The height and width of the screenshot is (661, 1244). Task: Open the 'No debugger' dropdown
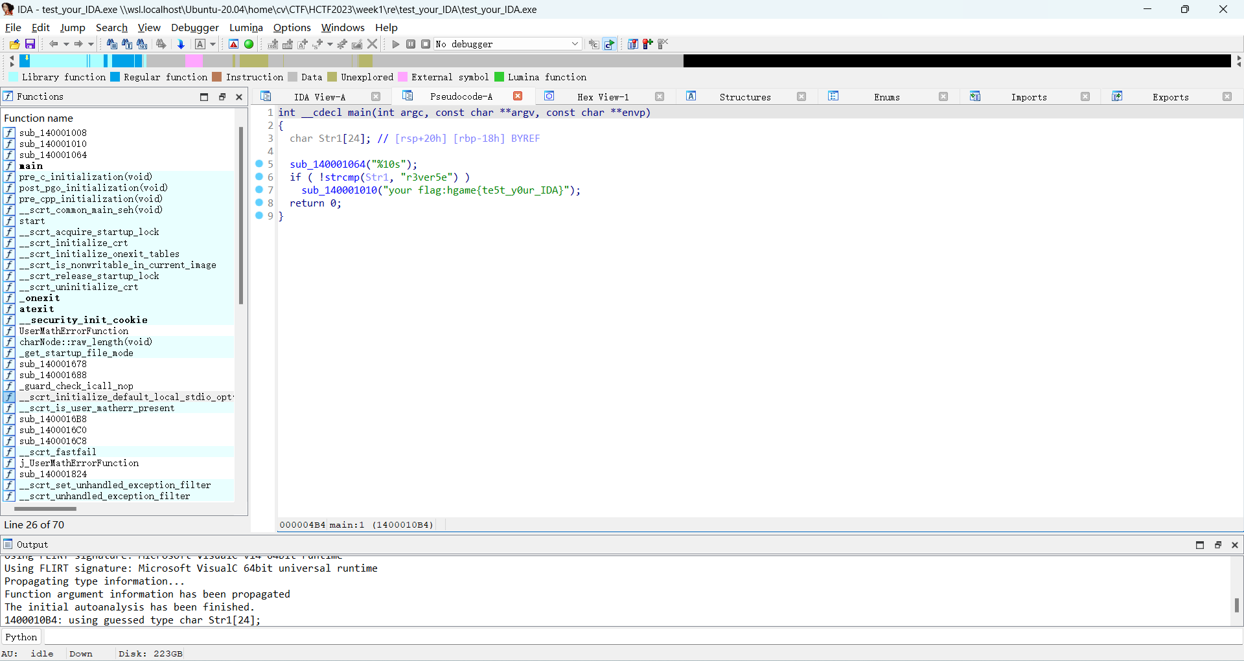point(574,44)
